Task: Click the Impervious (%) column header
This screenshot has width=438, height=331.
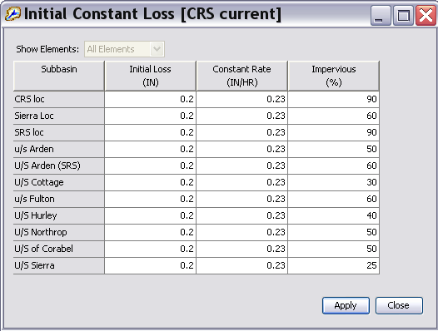Action: pyautogui.click(x=334, y=76)
